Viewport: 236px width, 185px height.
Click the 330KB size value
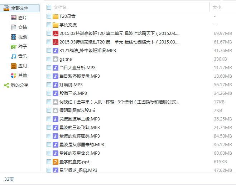pos(220,59)
